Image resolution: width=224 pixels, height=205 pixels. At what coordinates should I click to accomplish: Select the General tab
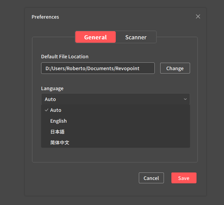pos(95,37)
